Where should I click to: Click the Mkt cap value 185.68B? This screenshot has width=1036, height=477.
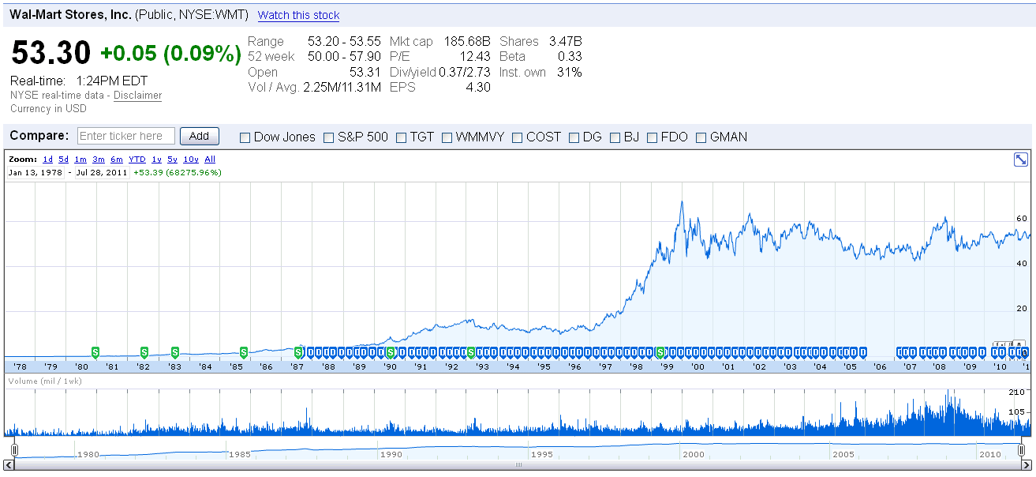click(467, 41)
